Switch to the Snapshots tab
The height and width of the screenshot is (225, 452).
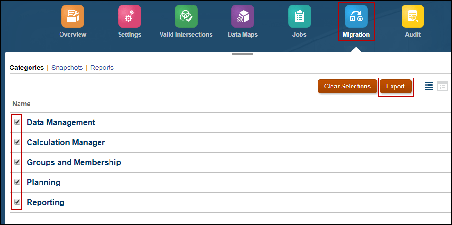(67, 68)
